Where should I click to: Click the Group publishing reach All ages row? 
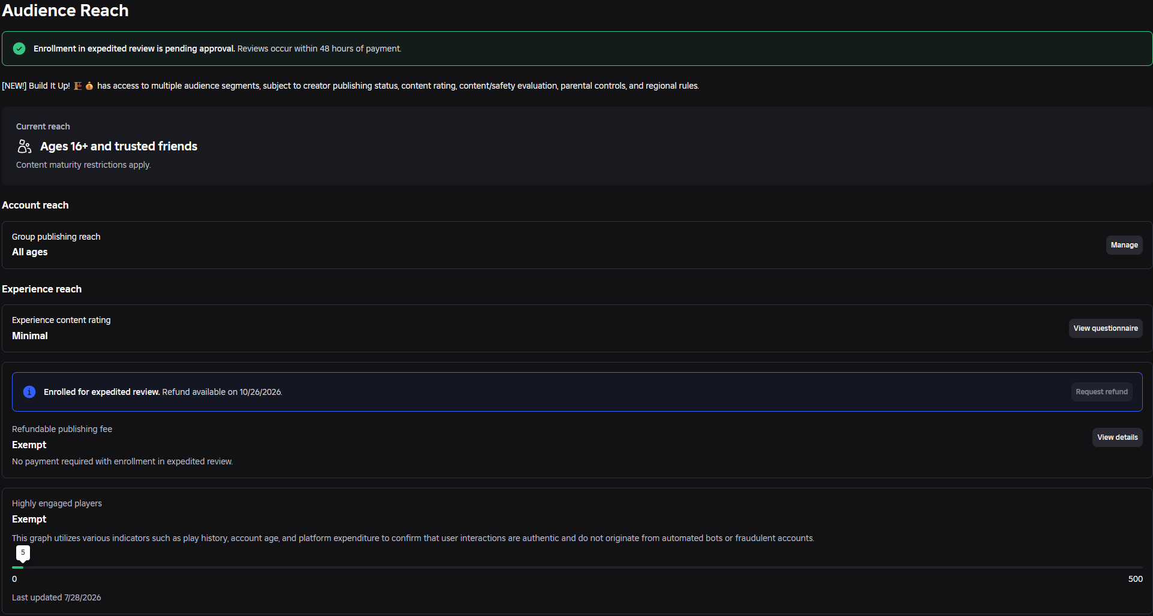pos(577,245)
